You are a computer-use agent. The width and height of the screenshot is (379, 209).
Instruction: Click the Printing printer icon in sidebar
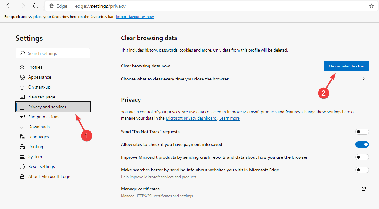click(22, 147)
